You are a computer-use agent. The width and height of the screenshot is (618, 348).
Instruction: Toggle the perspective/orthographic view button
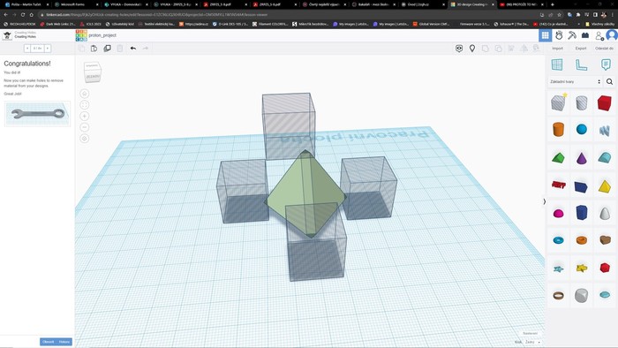click(x=85, y=139)
